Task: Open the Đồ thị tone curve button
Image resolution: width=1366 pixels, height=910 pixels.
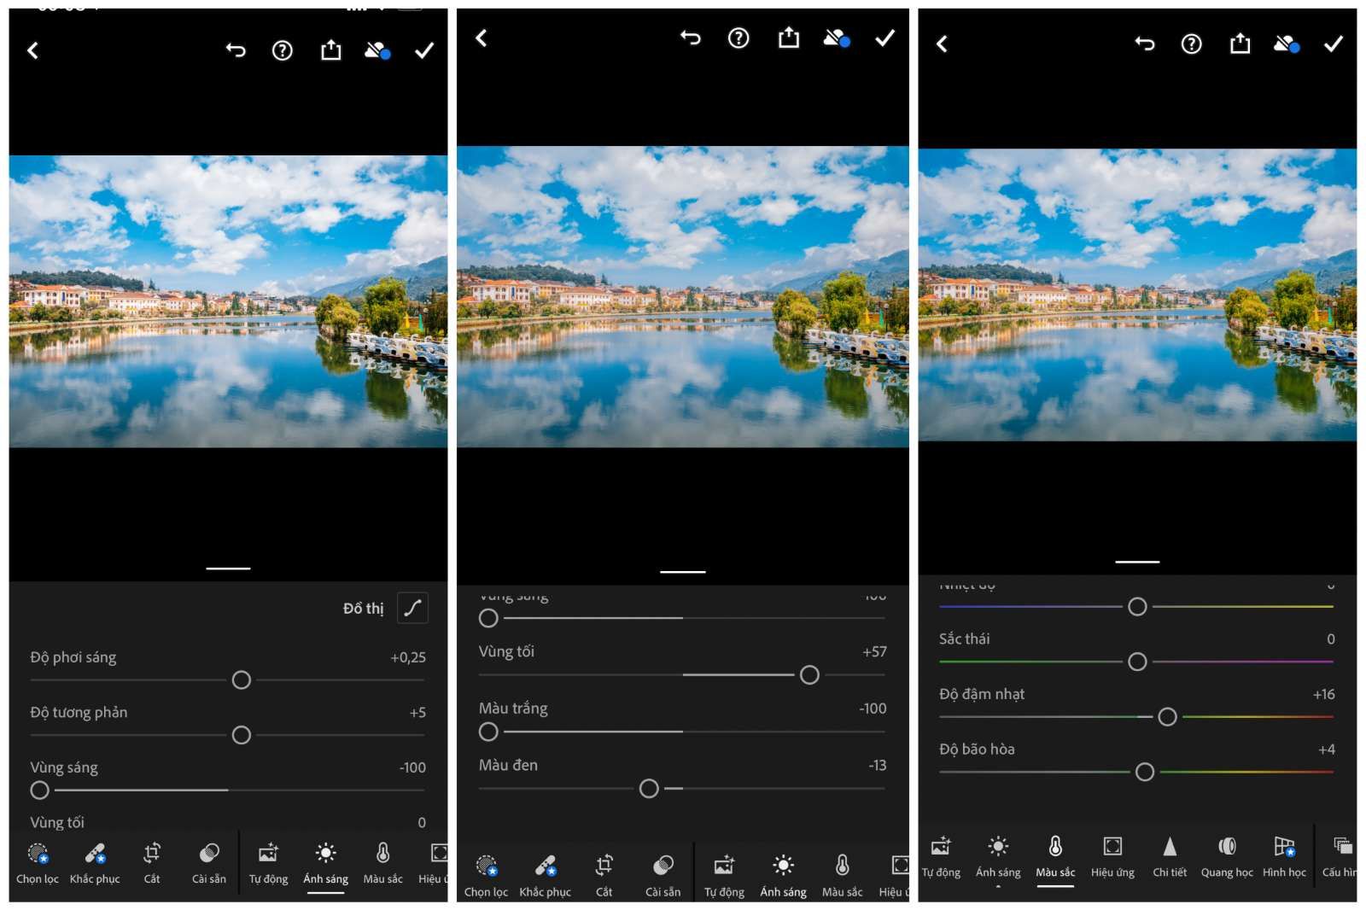Action: click(x=412, y=608)
